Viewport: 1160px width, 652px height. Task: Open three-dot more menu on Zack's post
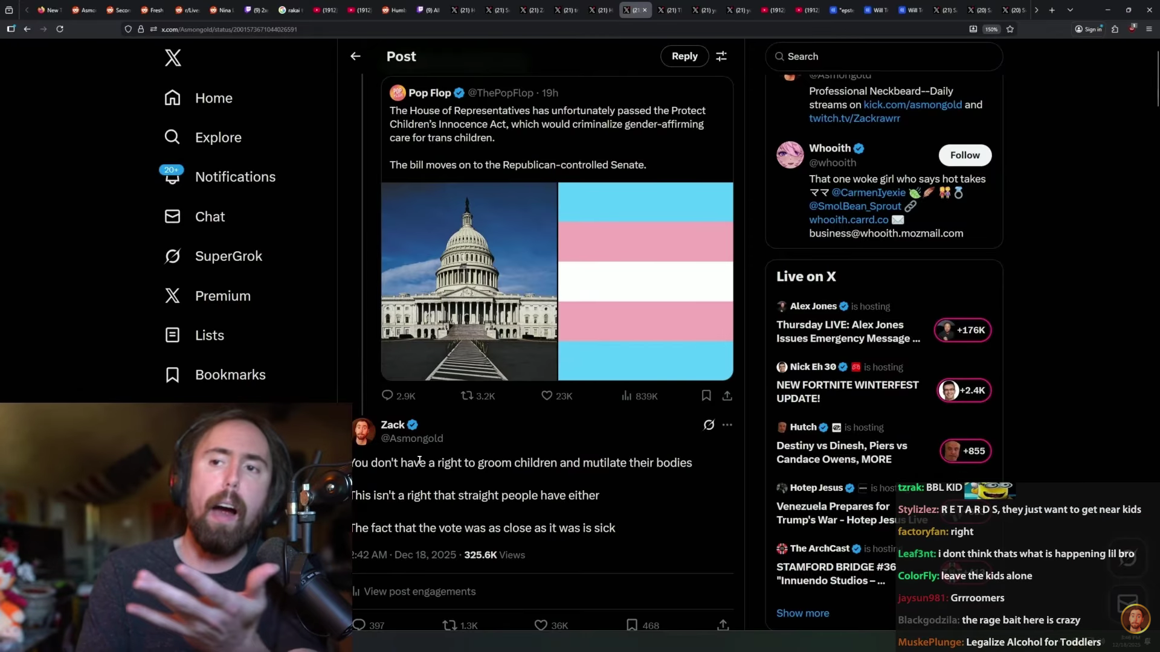727,425
